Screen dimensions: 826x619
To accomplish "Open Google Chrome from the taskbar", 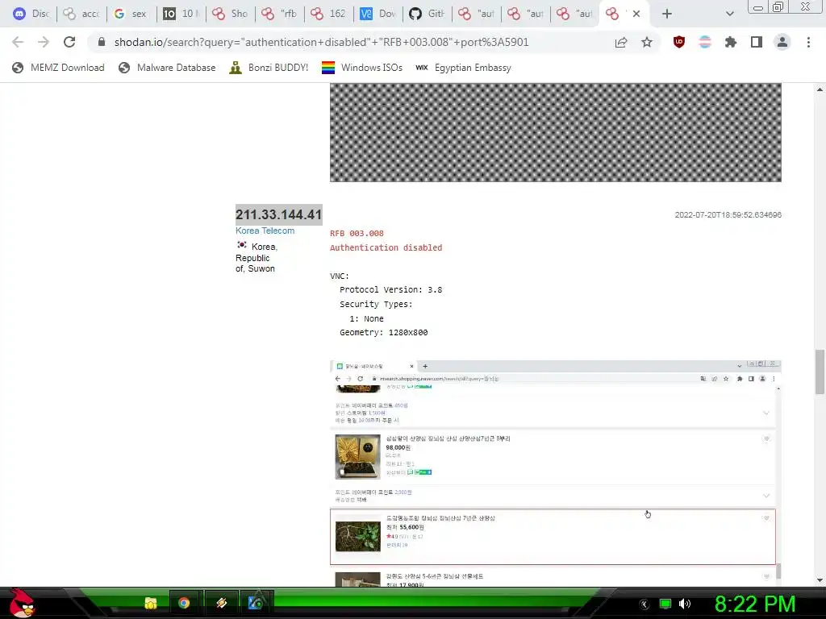I will pyautogui.click(x=184, y=603).
